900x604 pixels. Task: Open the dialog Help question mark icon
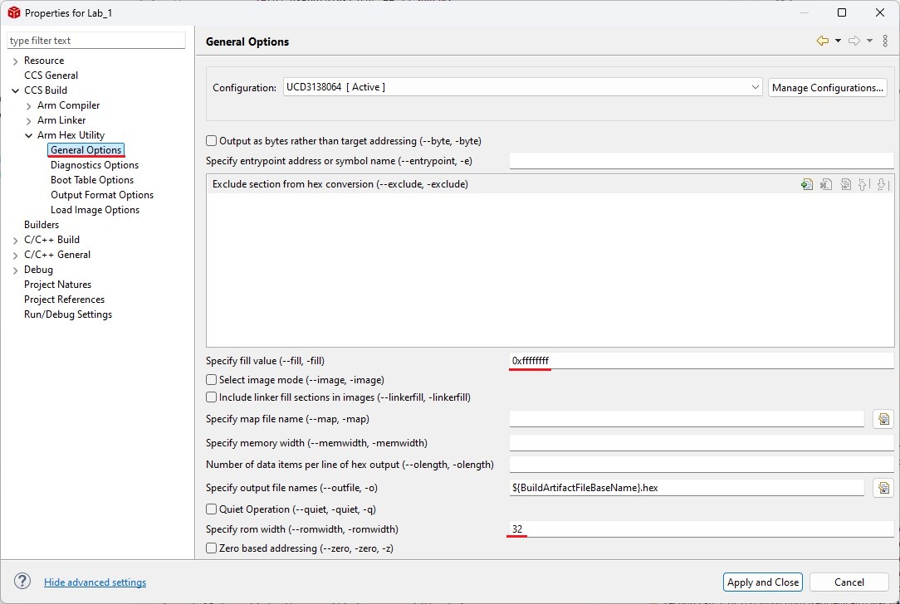point(22,582)
